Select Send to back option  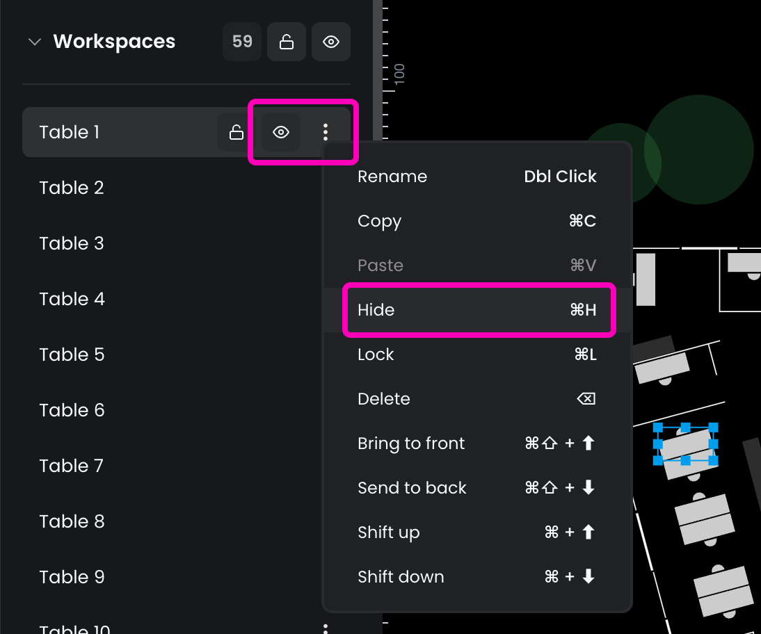[477, 488]
